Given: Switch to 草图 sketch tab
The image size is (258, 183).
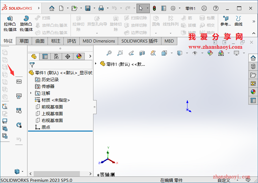Looking at the screenshot, I should point(24,41).
